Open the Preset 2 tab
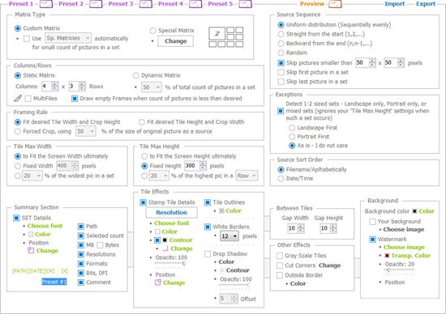The height and width of the screenshot is (314, 446). pyautogui.click(x=71, y=4)
